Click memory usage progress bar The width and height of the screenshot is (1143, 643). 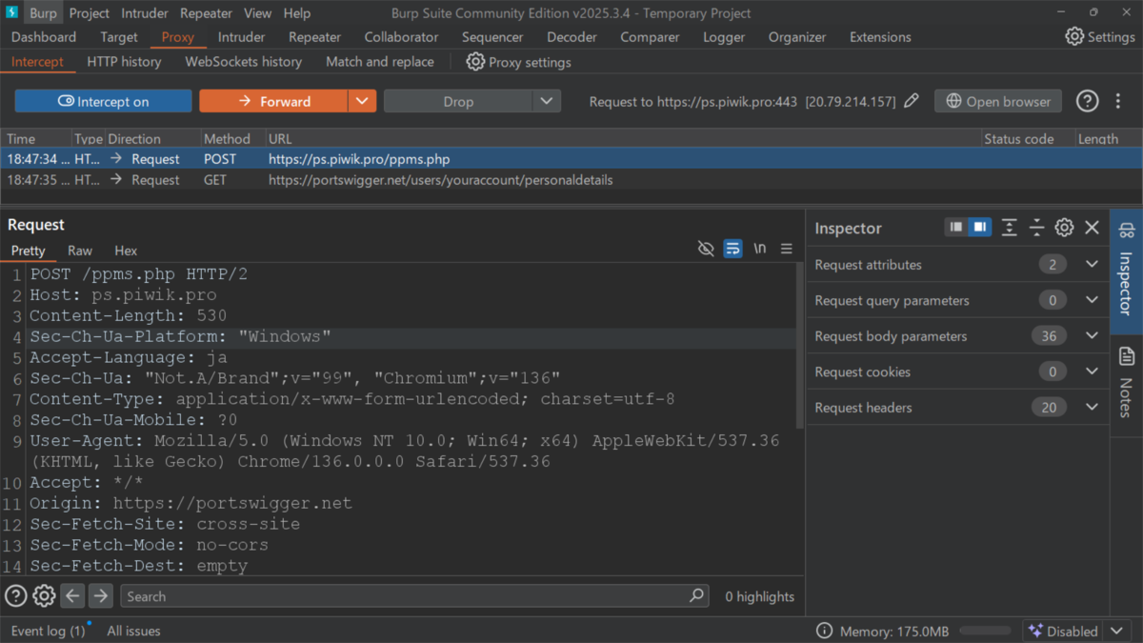985,631
